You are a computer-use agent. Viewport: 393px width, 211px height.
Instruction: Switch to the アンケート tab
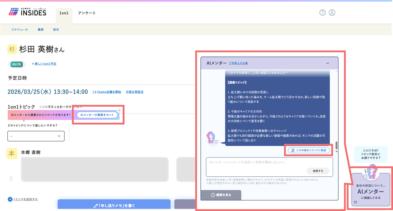87,13
